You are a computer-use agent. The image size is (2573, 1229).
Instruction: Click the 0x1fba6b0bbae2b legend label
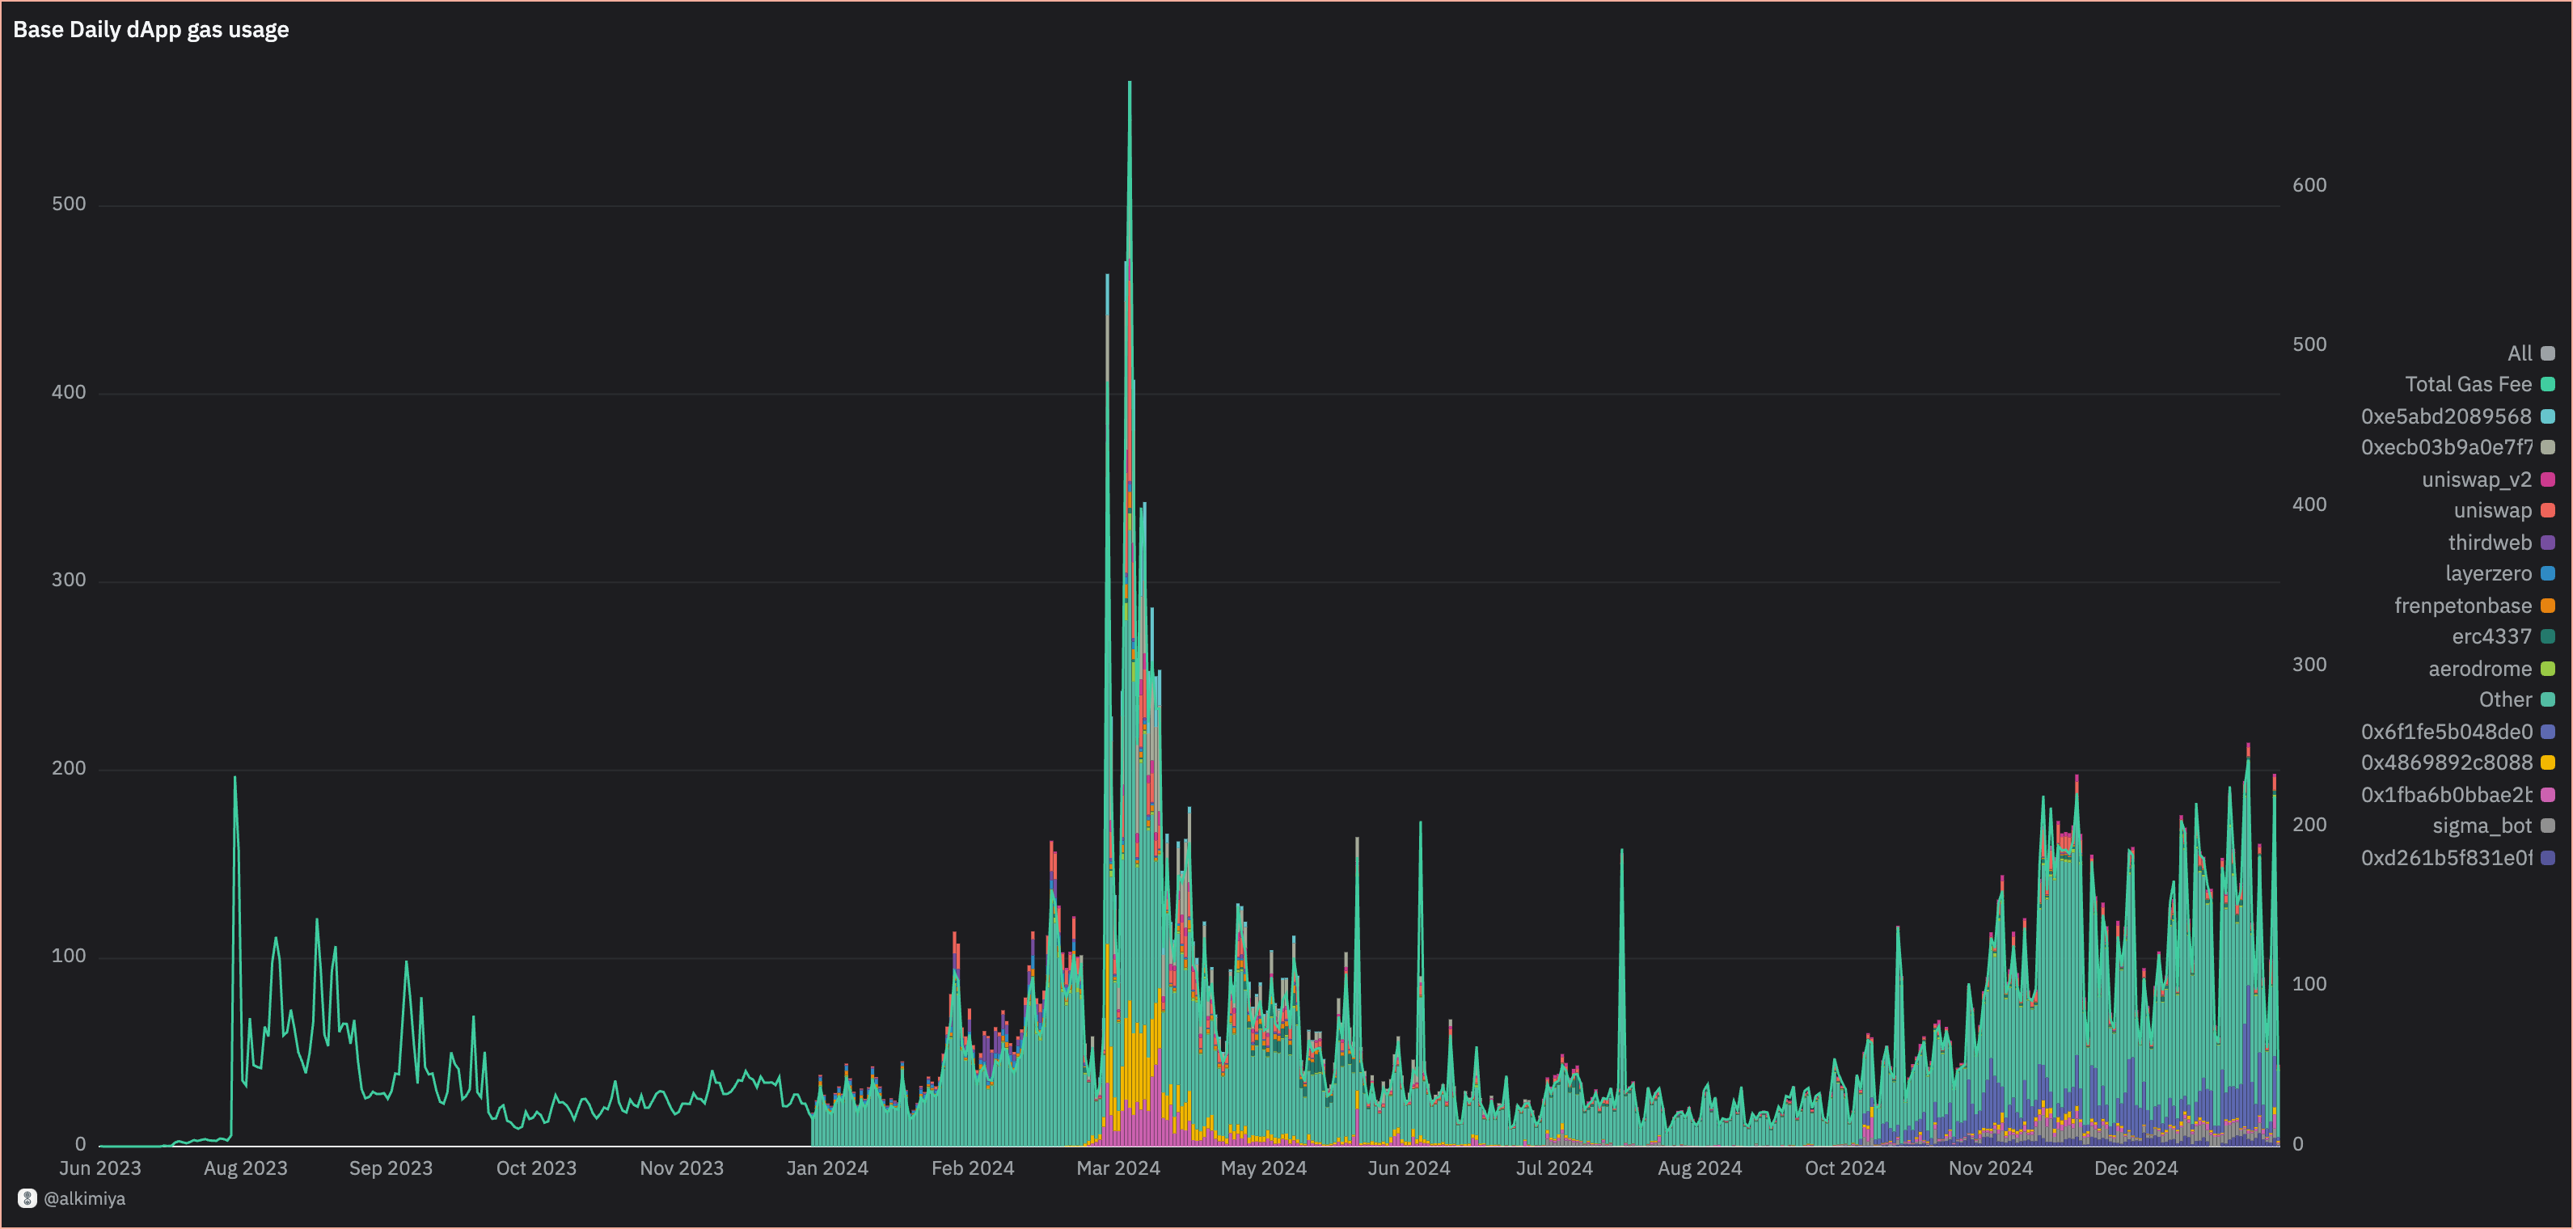click(2446, 795)
